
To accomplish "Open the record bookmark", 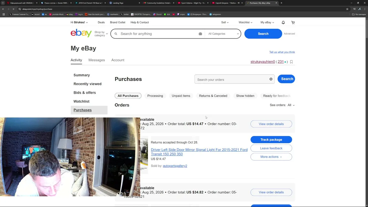I will [x=35, y=14].
